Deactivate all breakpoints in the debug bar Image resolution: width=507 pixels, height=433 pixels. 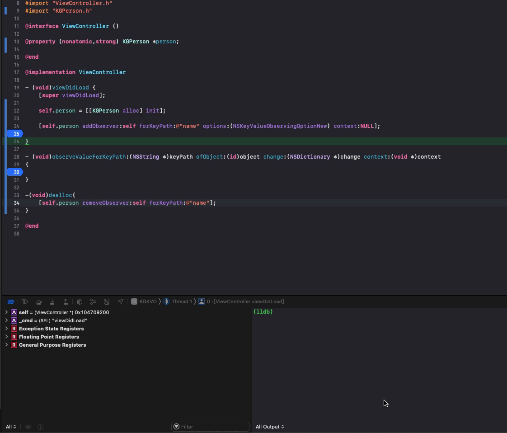[x=9, y=301]
